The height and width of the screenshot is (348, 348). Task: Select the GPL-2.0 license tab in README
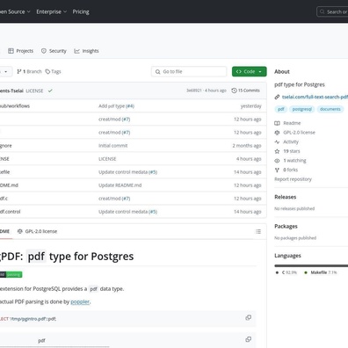[x=37, y=231]
